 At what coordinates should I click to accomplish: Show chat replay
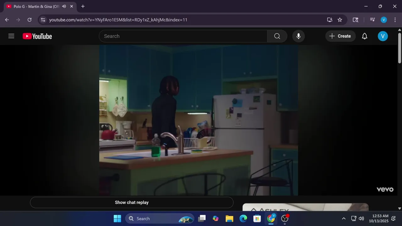click(x=132, y=202)
